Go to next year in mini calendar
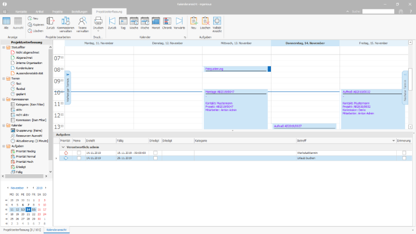Viewport: 416px width, 234px height. coord(46,188)
